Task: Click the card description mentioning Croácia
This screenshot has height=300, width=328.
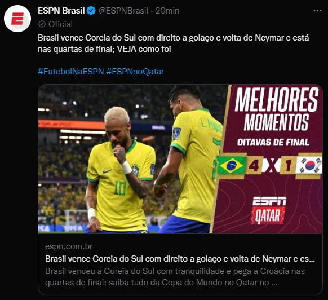Action: tap(175, 277)
